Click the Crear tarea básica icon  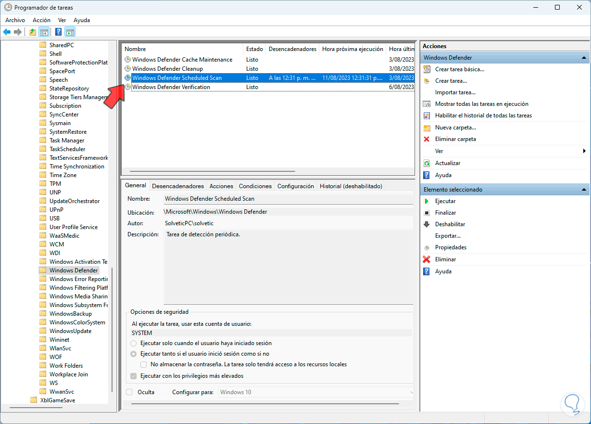pyautogui.click(x=427, y=69)
